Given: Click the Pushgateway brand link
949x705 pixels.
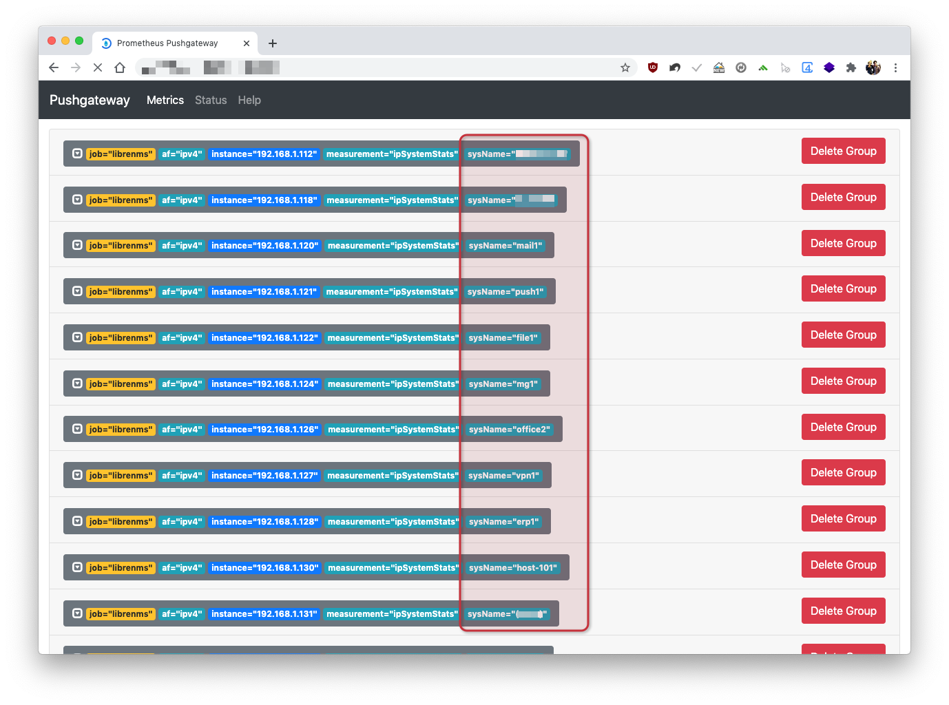Looking at the screenshot, I should (90, 100).
